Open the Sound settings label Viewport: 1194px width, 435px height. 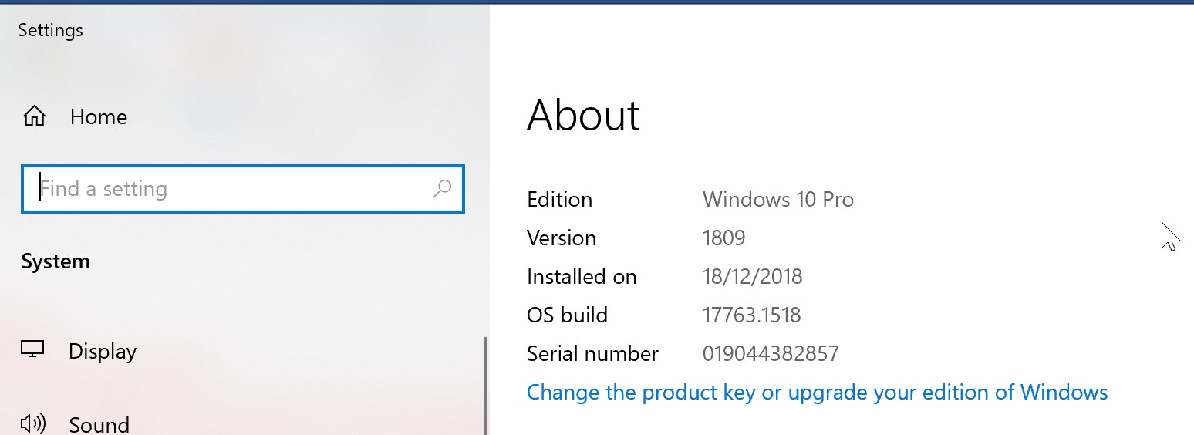(x=99, y=425)
